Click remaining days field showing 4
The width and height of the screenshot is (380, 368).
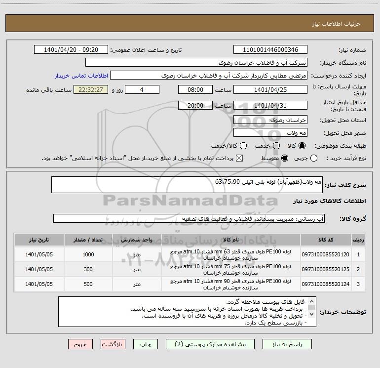tap(142, 90)
